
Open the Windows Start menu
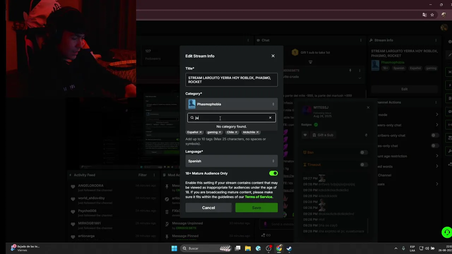174,248
